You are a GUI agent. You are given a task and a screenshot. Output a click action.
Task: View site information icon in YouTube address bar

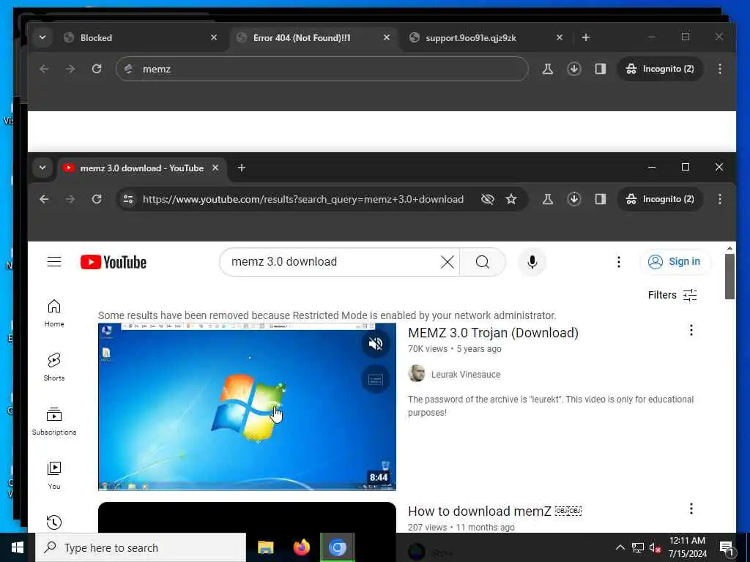tap(128, 199)
